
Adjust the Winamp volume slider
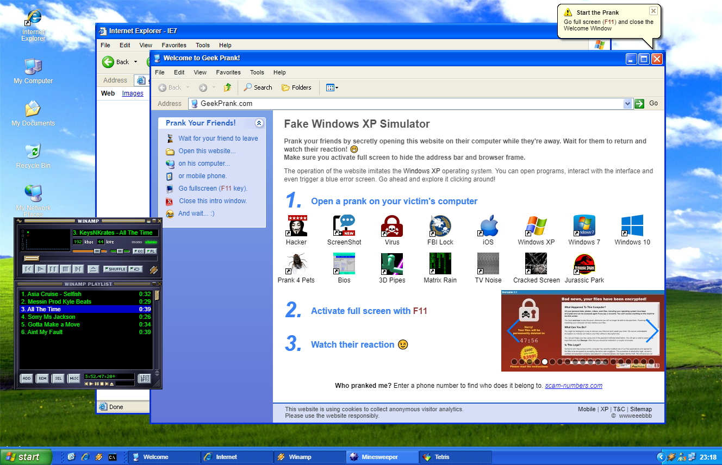click(x=97, y=251)
